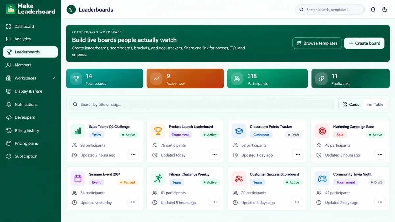Open Subscription in the sidebar
This screenshot has height=222, width=395.
30,156
